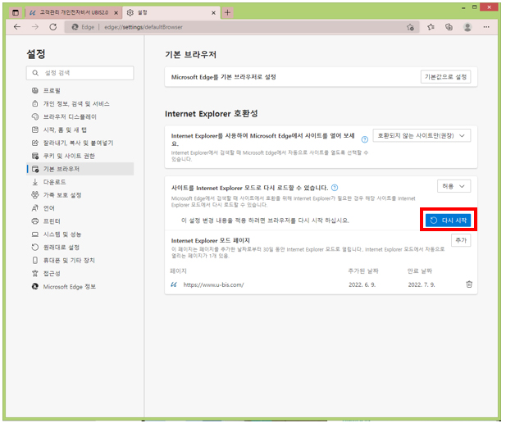Go back using the back arrow
506x423 pixels.
17,27
